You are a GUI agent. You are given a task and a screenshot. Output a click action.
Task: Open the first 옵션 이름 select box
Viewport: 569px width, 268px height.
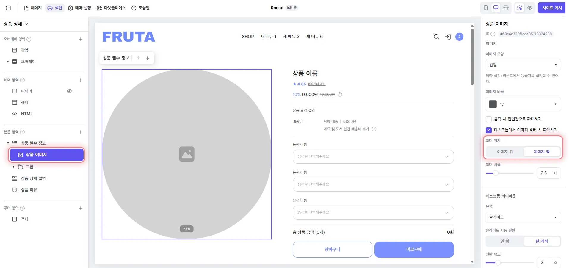point(373,157)
